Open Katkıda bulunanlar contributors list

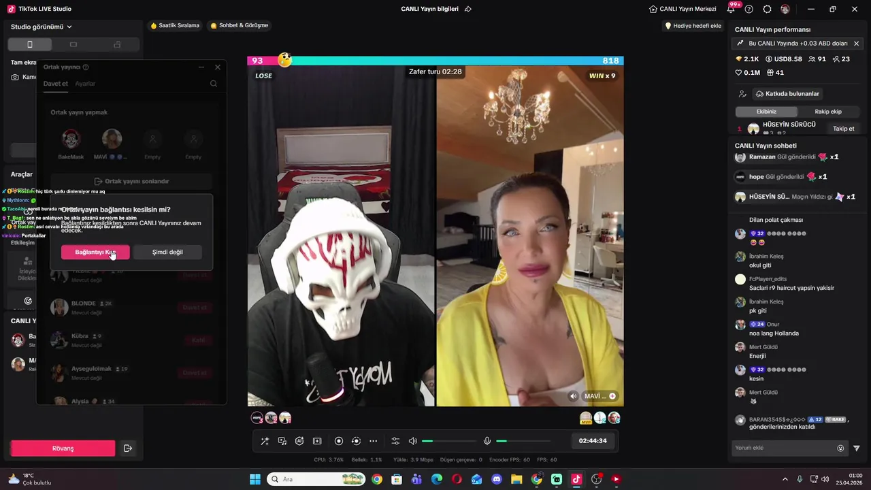click(787, 94)
